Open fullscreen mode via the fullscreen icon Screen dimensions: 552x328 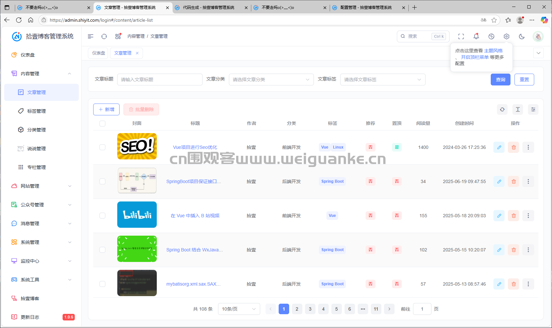[x=461, y=36]
